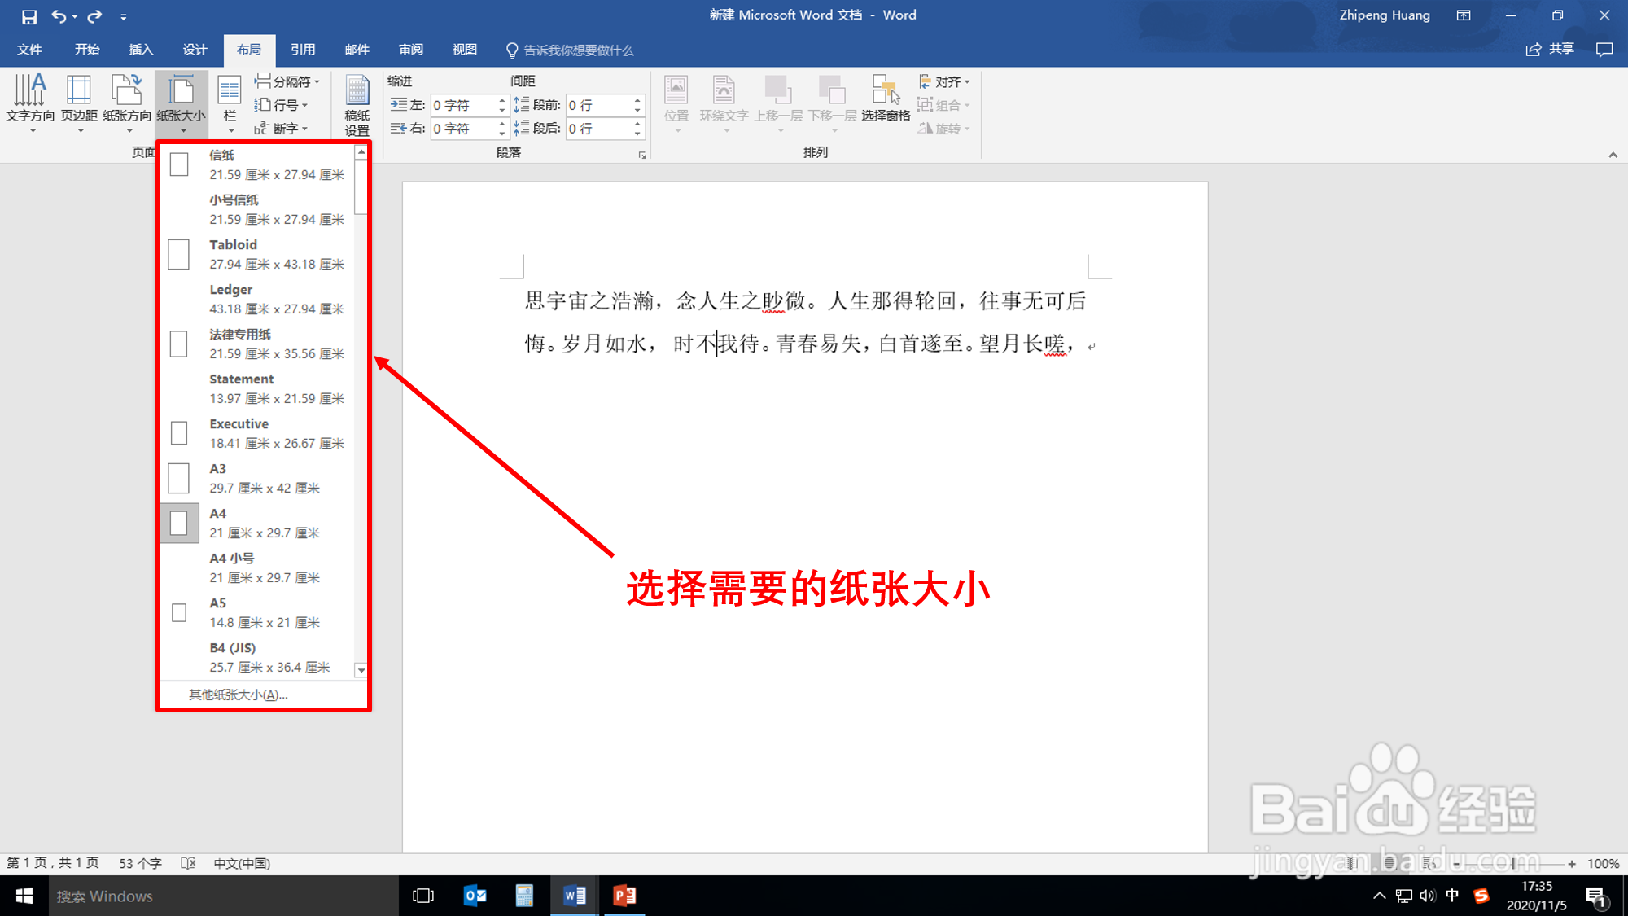The width and height of the screenshot is (1628, 916).
Task: Expand the Breaks (分隔符) dropdown
Action: click(x=287, y=81)
